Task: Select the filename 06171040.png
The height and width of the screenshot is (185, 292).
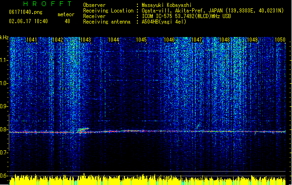Action: click(26, 12)
